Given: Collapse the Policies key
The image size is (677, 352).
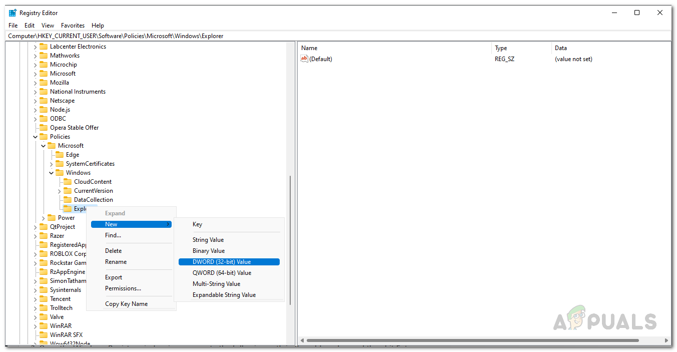Looking at the screenshot, I should point(36,137).
